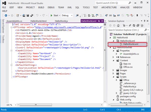Click the uncomment selection icon
Screen dimensions: 151x112
[x=132, y=15]
